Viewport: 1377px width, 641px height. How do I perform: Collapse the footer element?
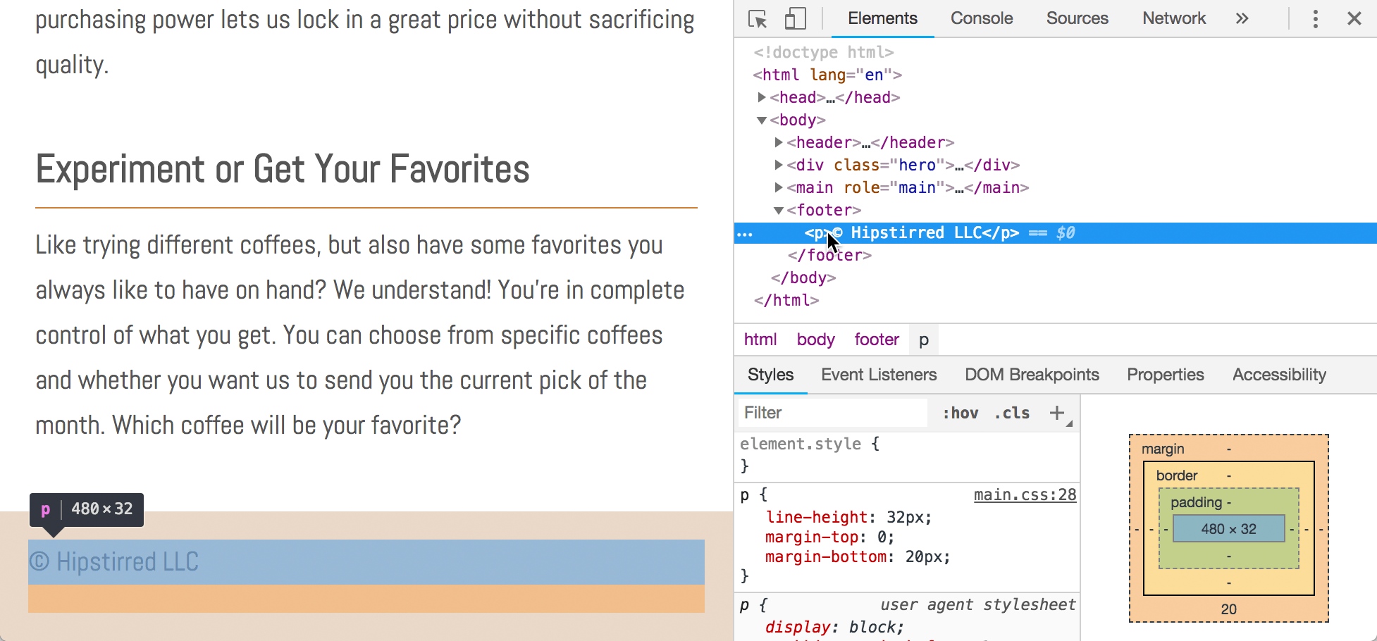pyautogui.click(x=779, y=210)
